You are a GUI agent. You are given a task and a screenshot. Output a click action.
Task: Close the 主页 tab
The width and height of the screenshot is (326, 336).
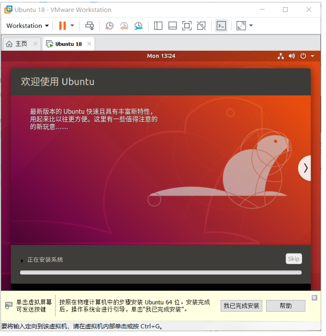pos(35,44)
